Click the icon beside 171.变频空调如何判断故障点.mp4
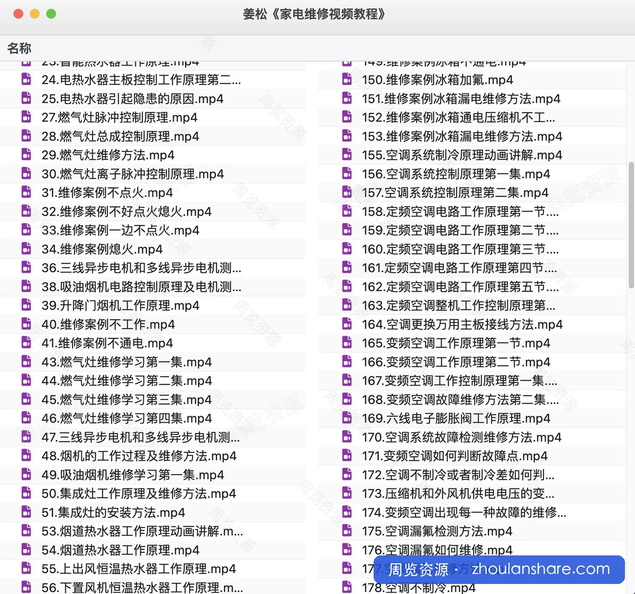This screenshot has width=635, height=594. click(x=347, y=455)
